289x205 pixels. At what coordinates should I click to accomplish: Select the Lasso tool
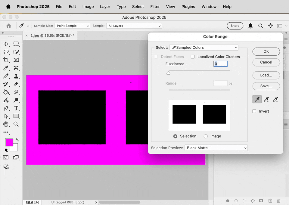[6, 52]
